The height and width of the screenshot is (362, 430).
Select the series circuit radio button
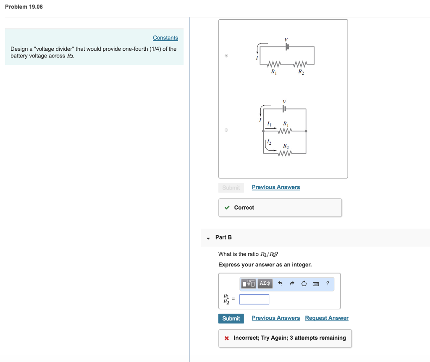point(226,55)
